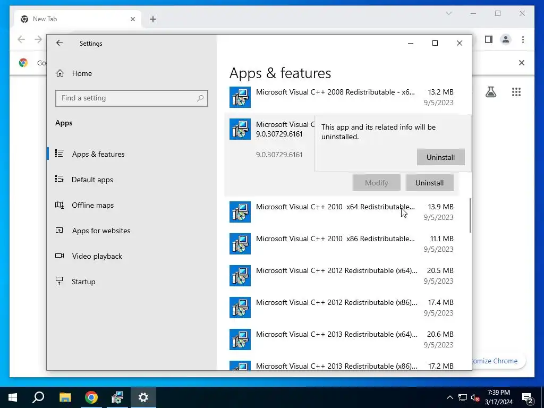The height and width of the screenshot is (408, 544).
Task: Open network status in the system tray
Action: click(x=463, y=397)
